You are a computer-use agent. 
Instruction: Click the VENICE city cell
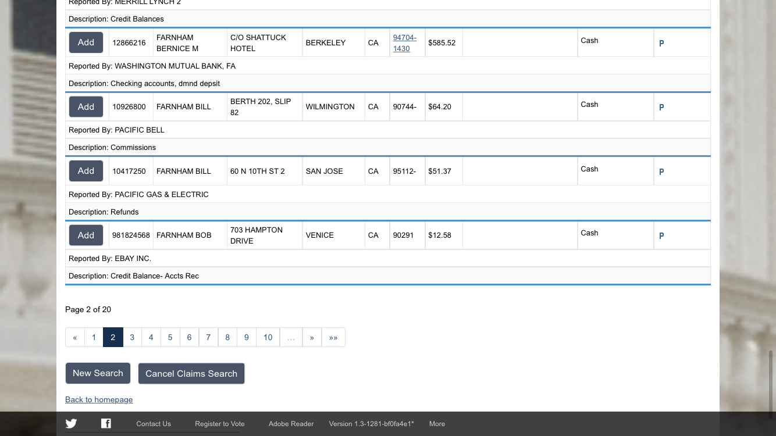pyautogui.click(x=334, y=235)
